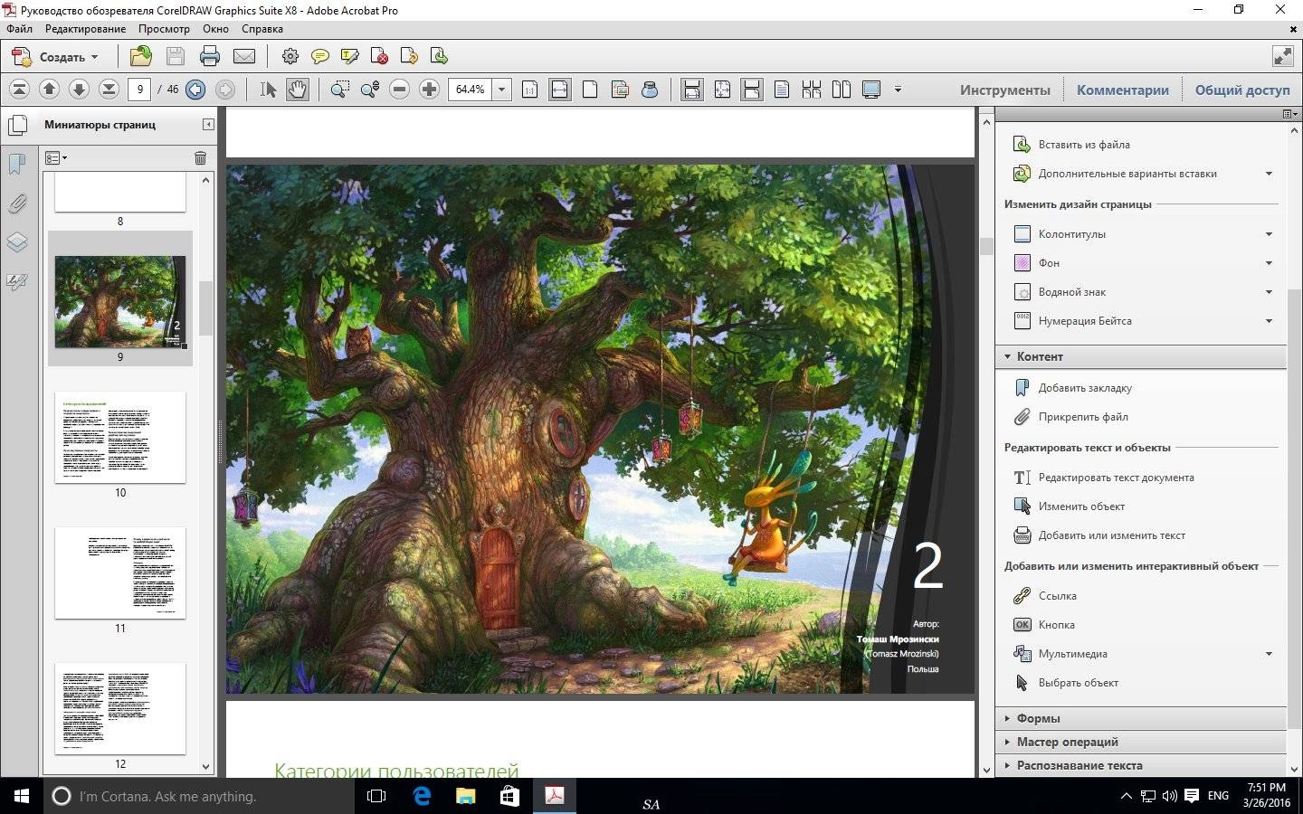Go to next page down arrow

click(79, 89)
